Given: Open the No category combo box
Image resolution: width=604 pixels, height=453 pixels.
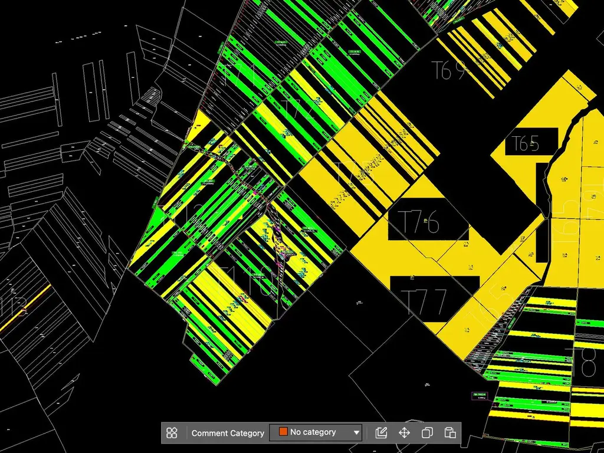Looking at the screenshot, I should tap(316, 432).
